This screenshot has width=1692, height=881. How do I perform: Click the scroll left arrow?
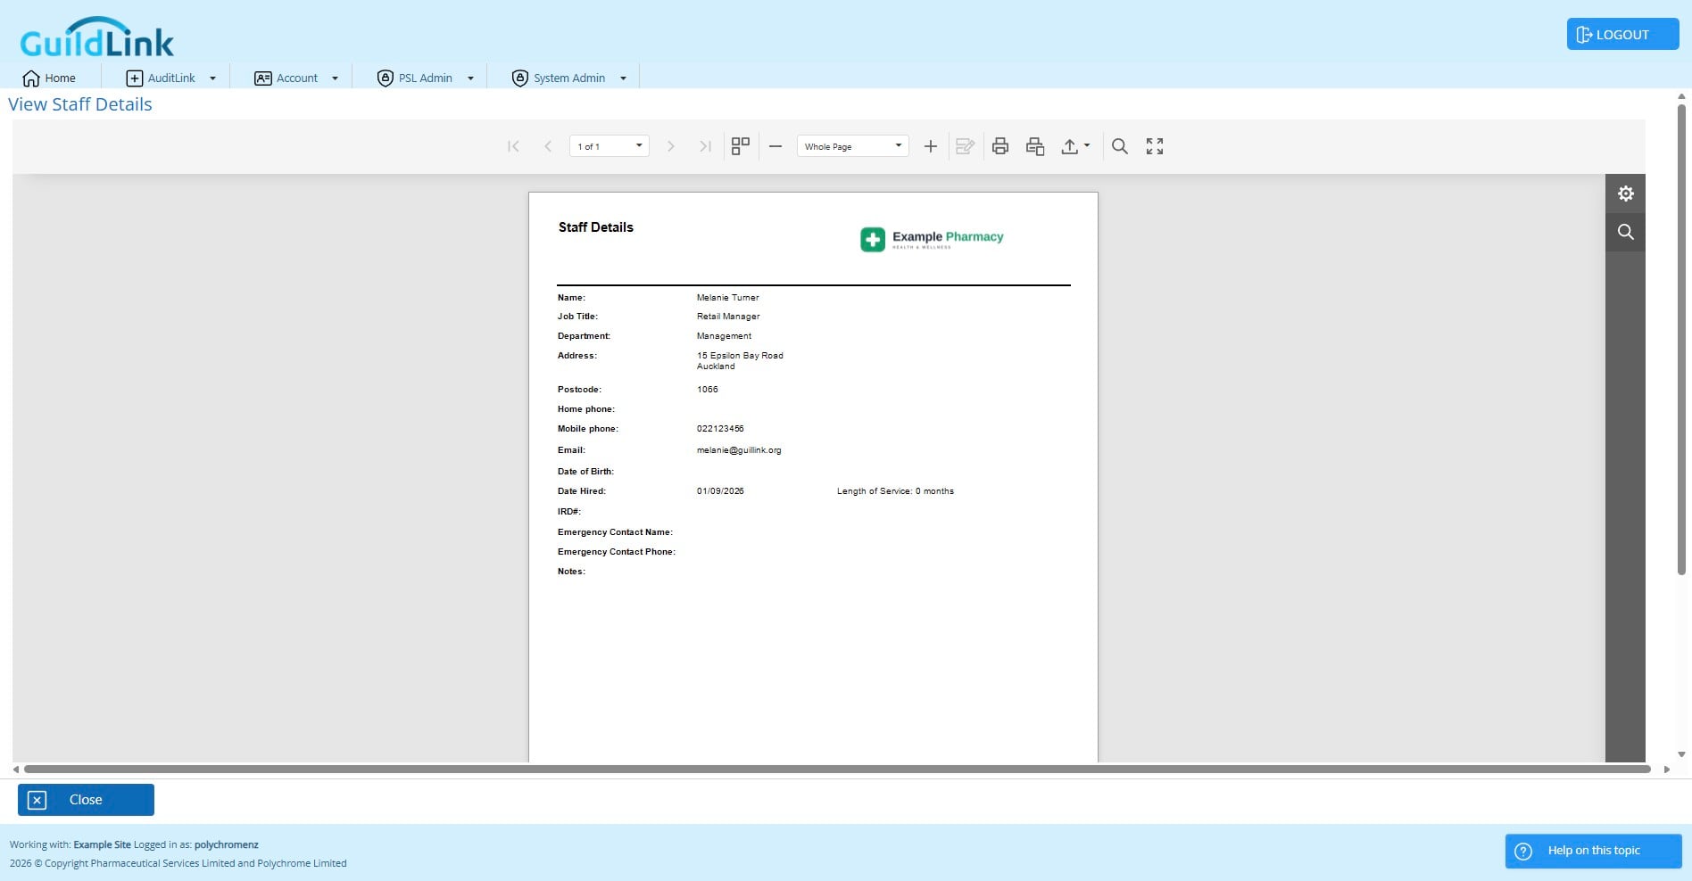[x=15, y=769]
